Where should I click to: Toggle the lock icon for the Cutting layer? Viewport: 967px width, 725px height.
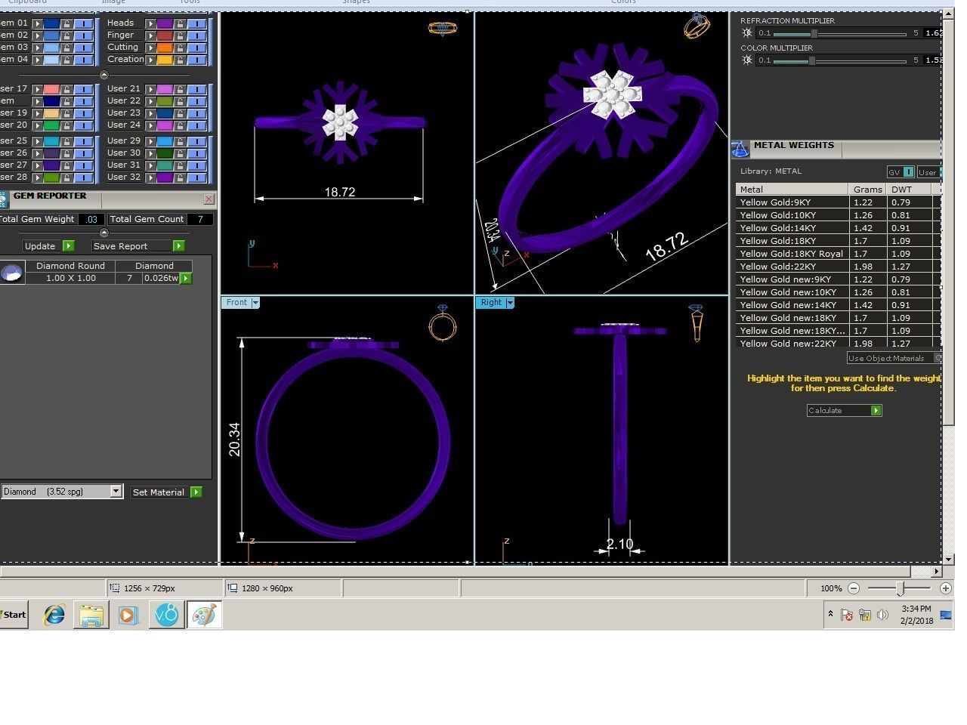pyautogui.click(x=180, y=48)
